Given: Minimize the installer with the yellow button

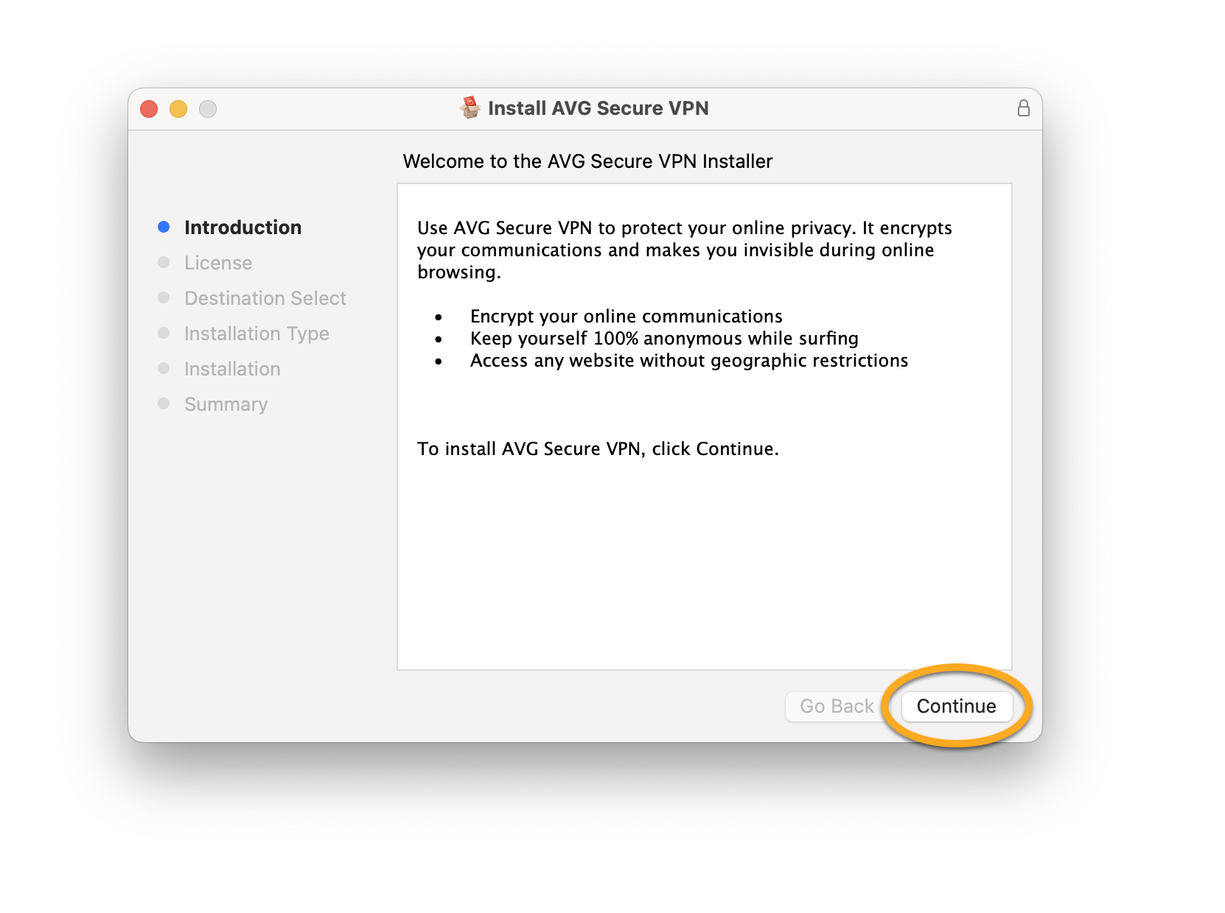Looking at the screenshot, I should pos(178,109).
